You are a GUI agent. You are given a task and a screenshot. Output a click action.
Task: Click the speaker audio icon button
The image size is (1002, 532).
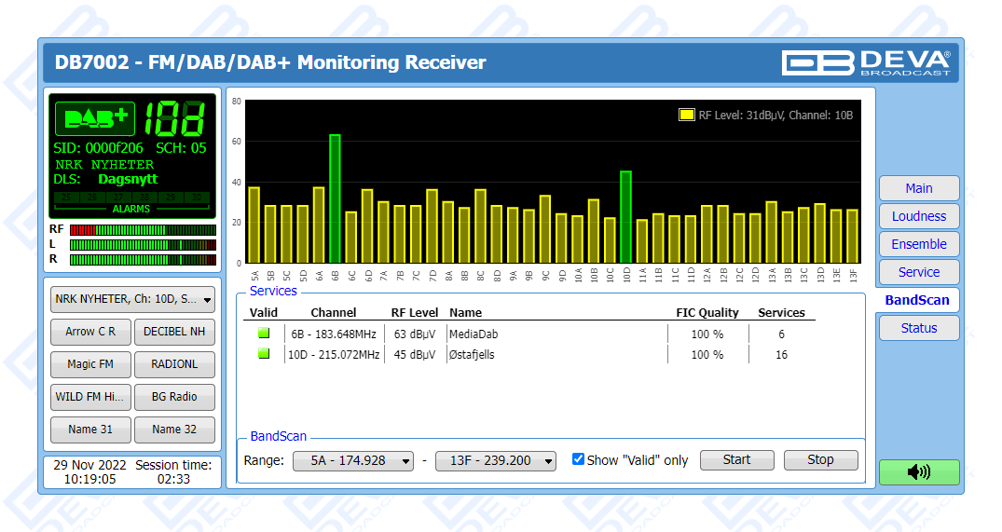[918, 471]
